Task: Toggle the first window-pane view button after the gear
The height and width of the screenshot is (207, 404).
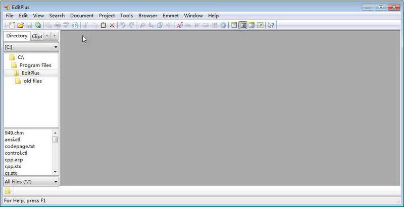Action: tap(234, 25)
